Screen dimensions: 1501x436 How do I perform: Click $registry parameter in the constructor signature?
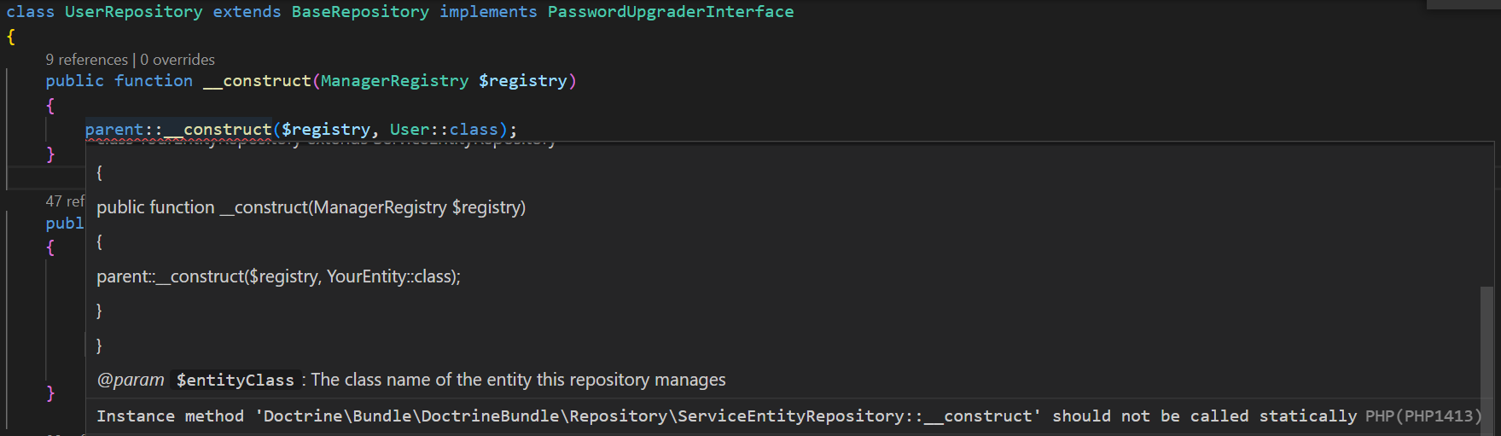tap(523, 81)
